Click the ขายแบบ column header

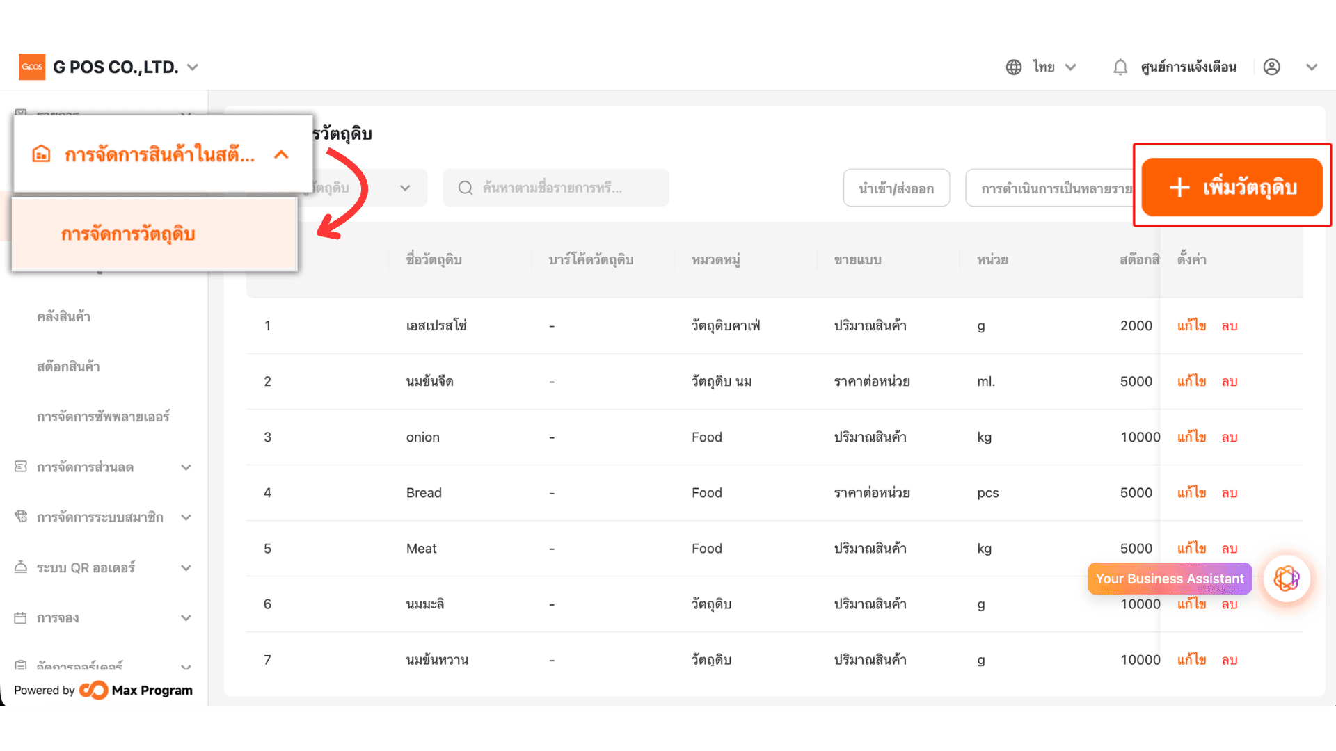858,259
